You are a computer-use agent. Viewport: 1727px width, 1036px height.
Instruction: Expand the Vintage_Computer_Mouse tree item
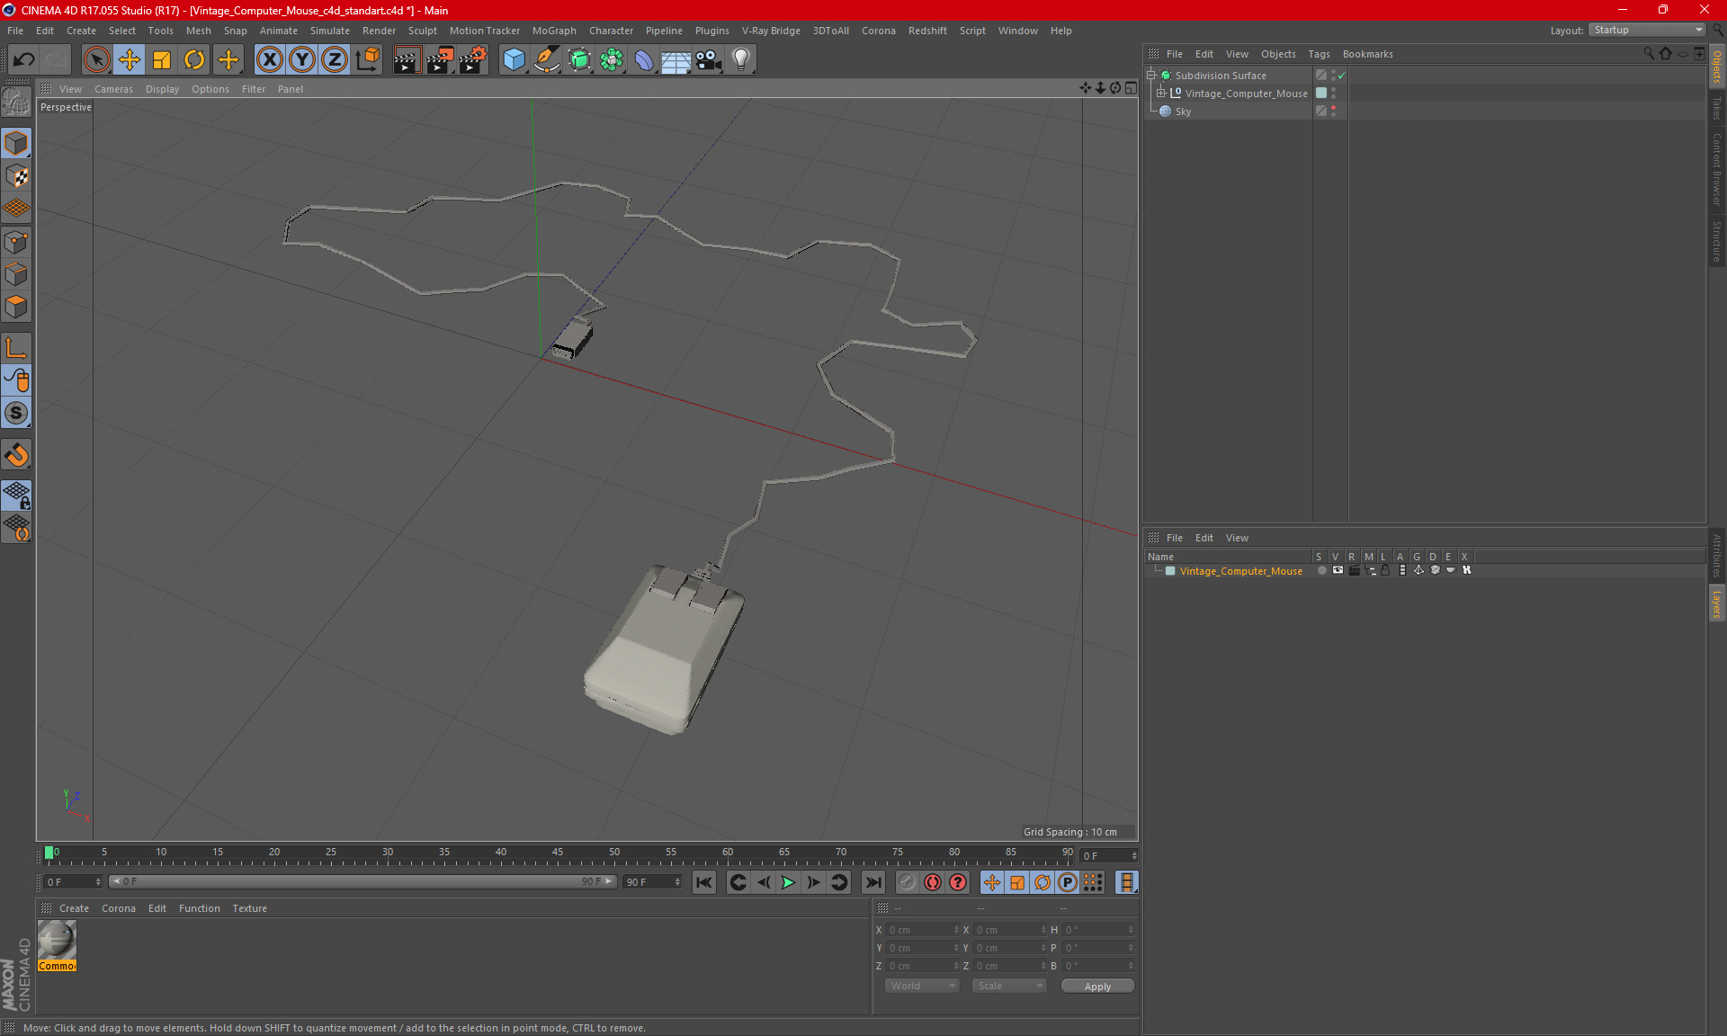1161,93
